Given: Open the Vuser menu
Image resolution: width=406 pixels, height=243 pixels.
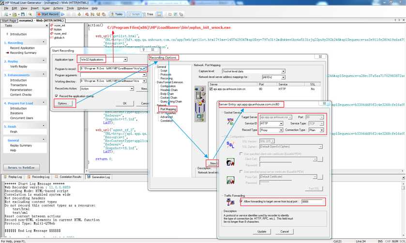Looking at the screenshot, I should tap(46, 8).
